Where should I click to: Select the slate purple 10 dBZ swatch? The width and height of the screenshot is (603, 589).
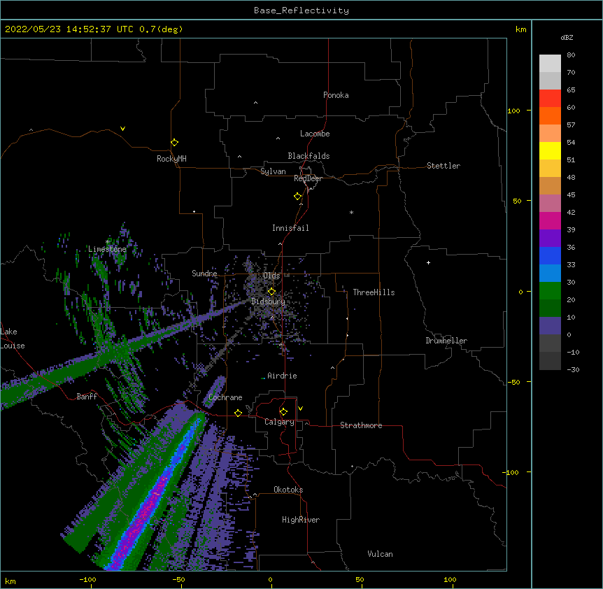[550, 326]
